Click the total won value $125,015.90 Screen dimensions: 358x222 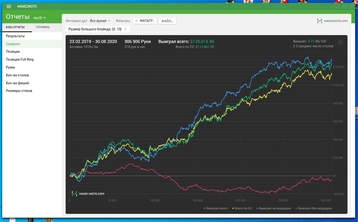(203, 41)
